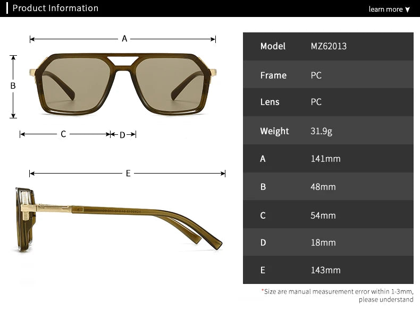Click the measurement error disclaimer note
Image resolution: width=420 pixels, height=319 pixels.
[x=337, y=296]
